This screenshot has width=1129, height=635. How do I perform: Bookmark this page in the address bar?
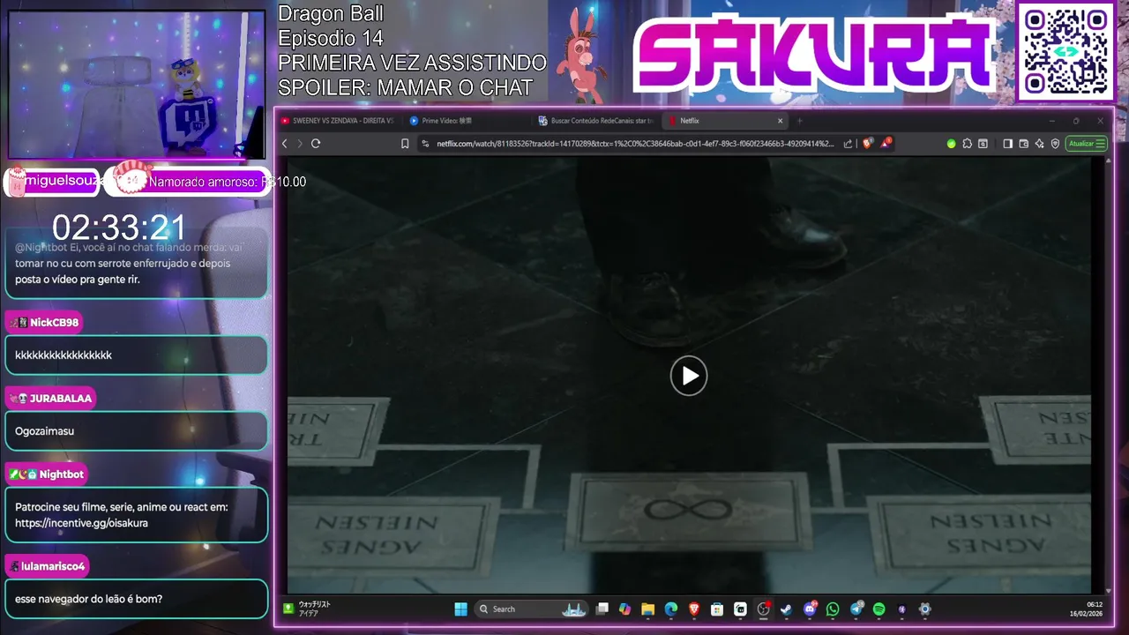point(405,144)
